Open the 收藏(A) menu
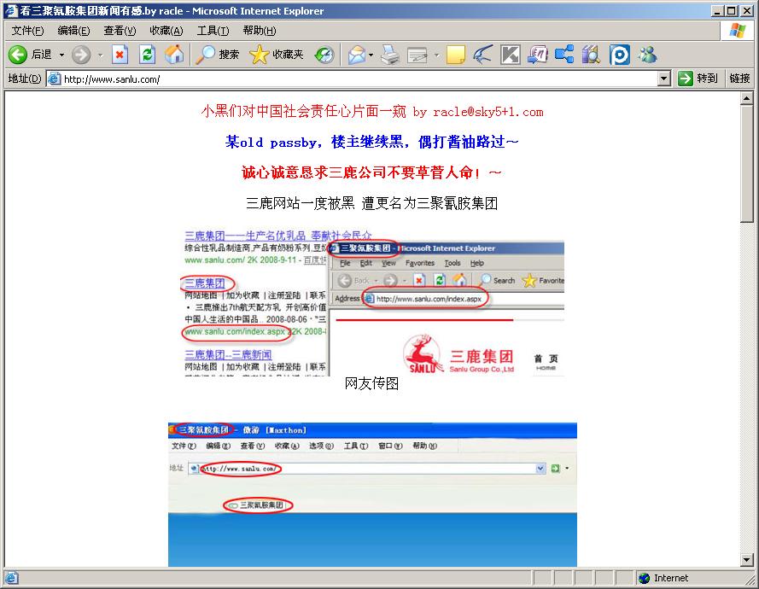Image resolution: width=759 pixels, height=589 pixels. [x=166, y=31]
